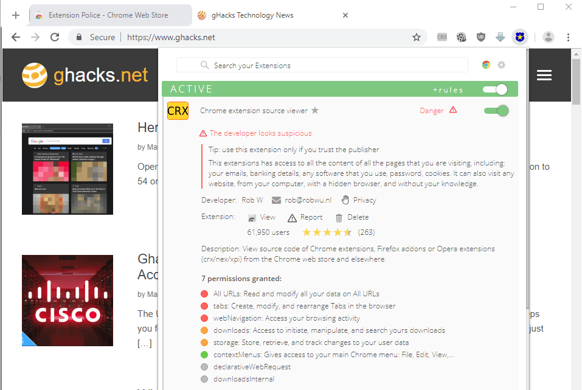582x390 pixels.
Task: Click the 61,950 users text
Action: tap(268, 232)
